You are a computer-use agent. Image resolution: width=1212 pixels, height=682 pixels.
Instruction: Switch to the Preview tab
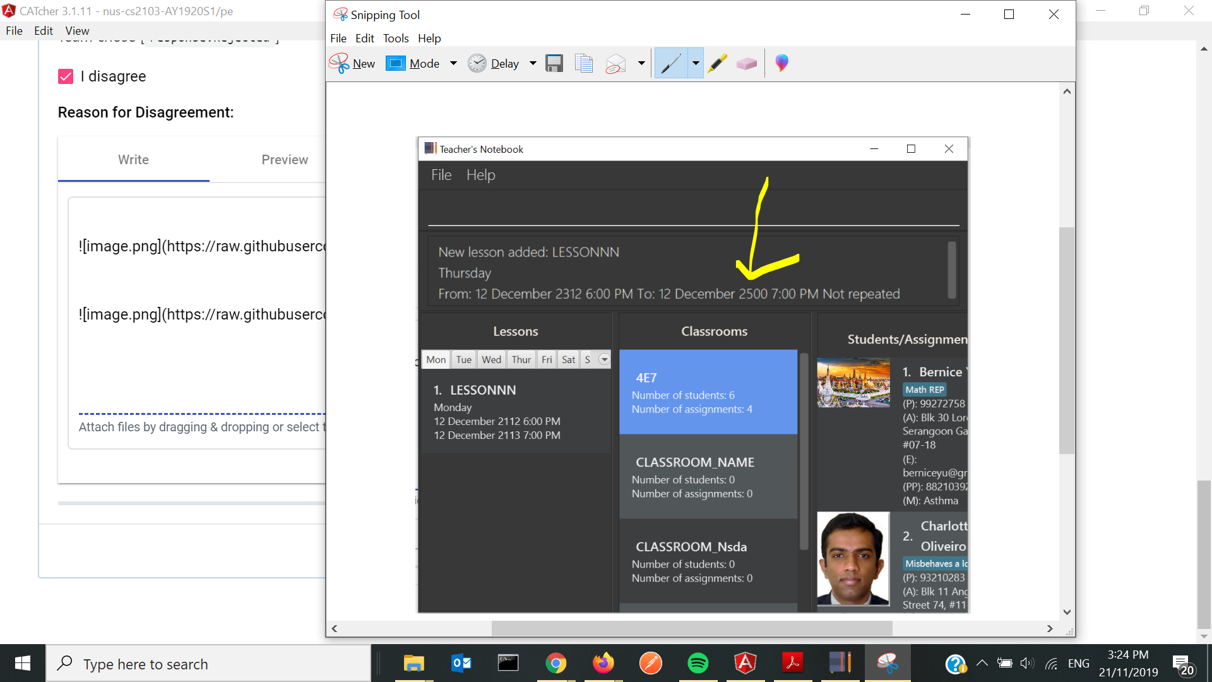point(285,160)
